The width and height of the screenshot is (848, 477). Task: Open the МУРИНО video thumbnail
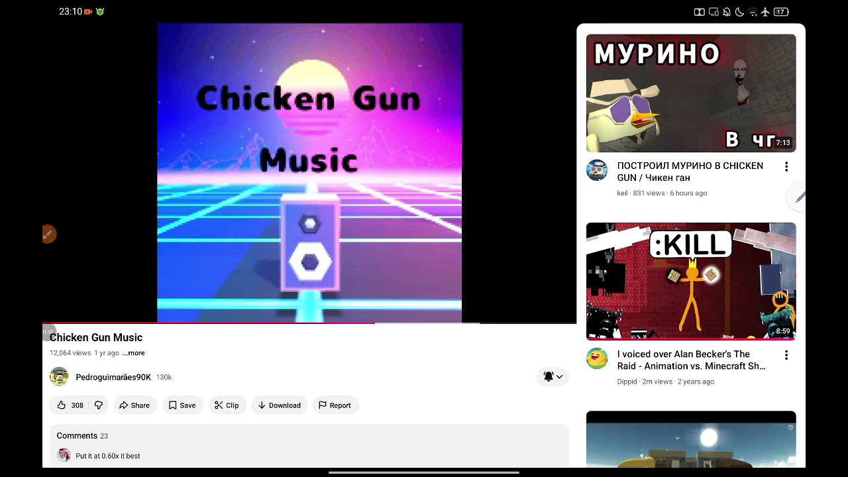pos(691,93)
